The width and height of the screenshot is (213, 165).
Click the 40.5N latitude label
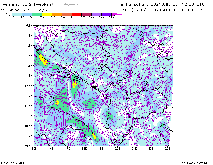point(28,126)
